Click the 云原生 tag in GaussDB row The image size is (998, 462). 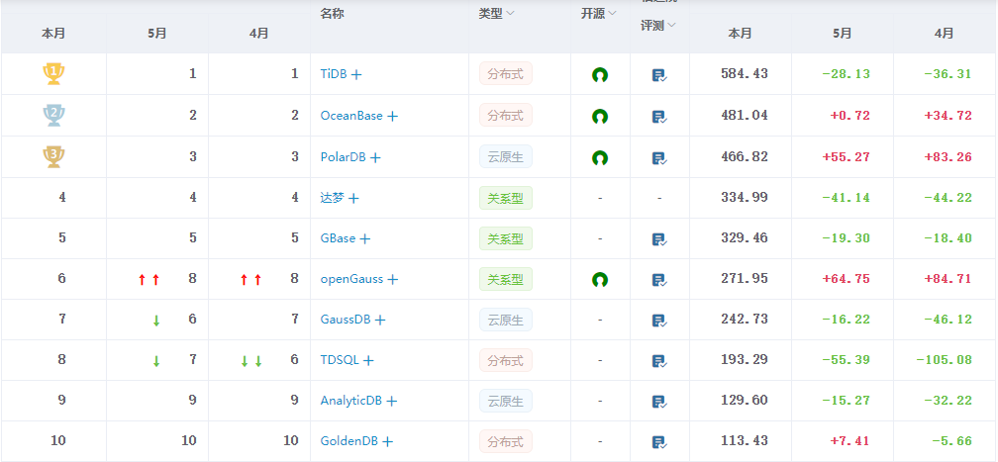pos(505,320)
